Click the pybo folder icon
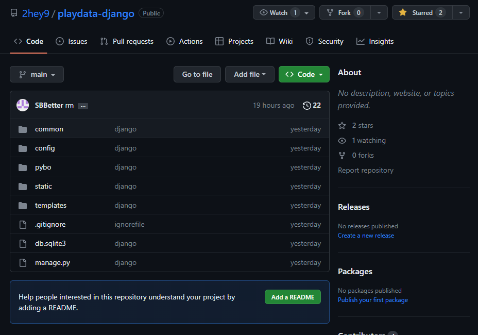This screenshot has height=335, width=478. tap(23, 167)
